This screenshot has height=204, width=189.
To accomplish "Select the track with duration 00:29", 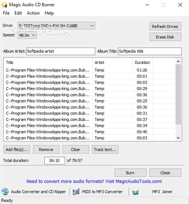I will 89,88.
